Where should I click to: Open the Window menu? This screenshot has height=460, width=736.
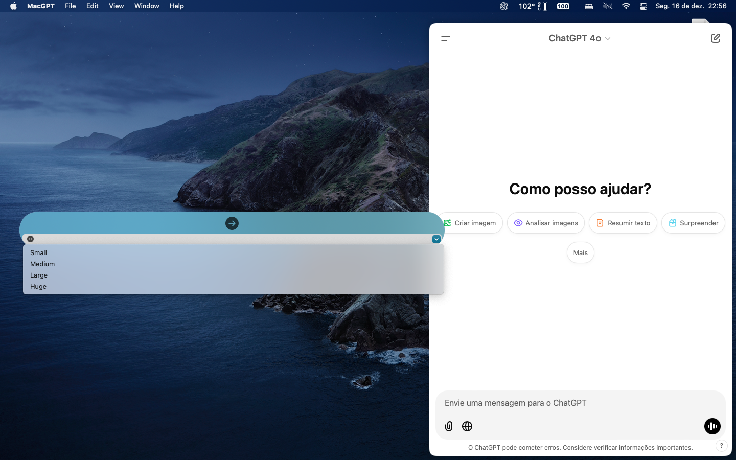tap(147, 6)
